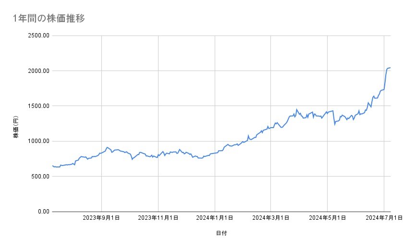Select the horizontal axis title 日付
Image resolution: width=403 pixels, height=249 pixels.
click(x=221, y=233)
